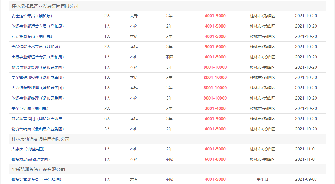Click 安全管理部经理（鼎和晟集团）link

coord(38,78)
